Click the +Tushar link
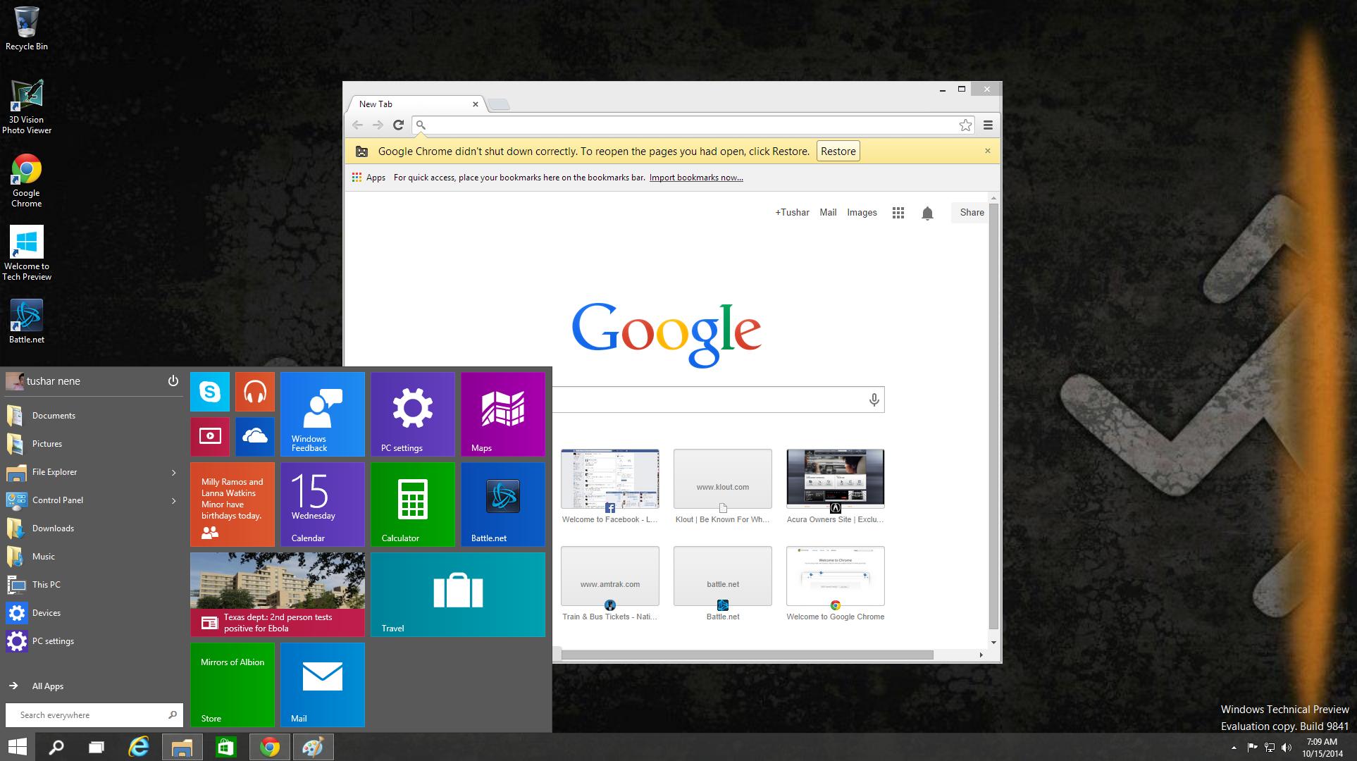This screenshot has width=1357, height=761. 792,213
